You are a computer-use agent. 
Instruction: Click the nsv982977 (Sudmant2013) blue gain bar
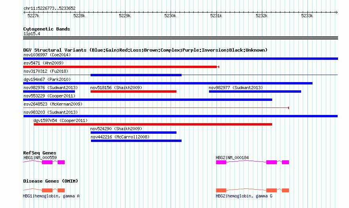click(x=255, y=91)
